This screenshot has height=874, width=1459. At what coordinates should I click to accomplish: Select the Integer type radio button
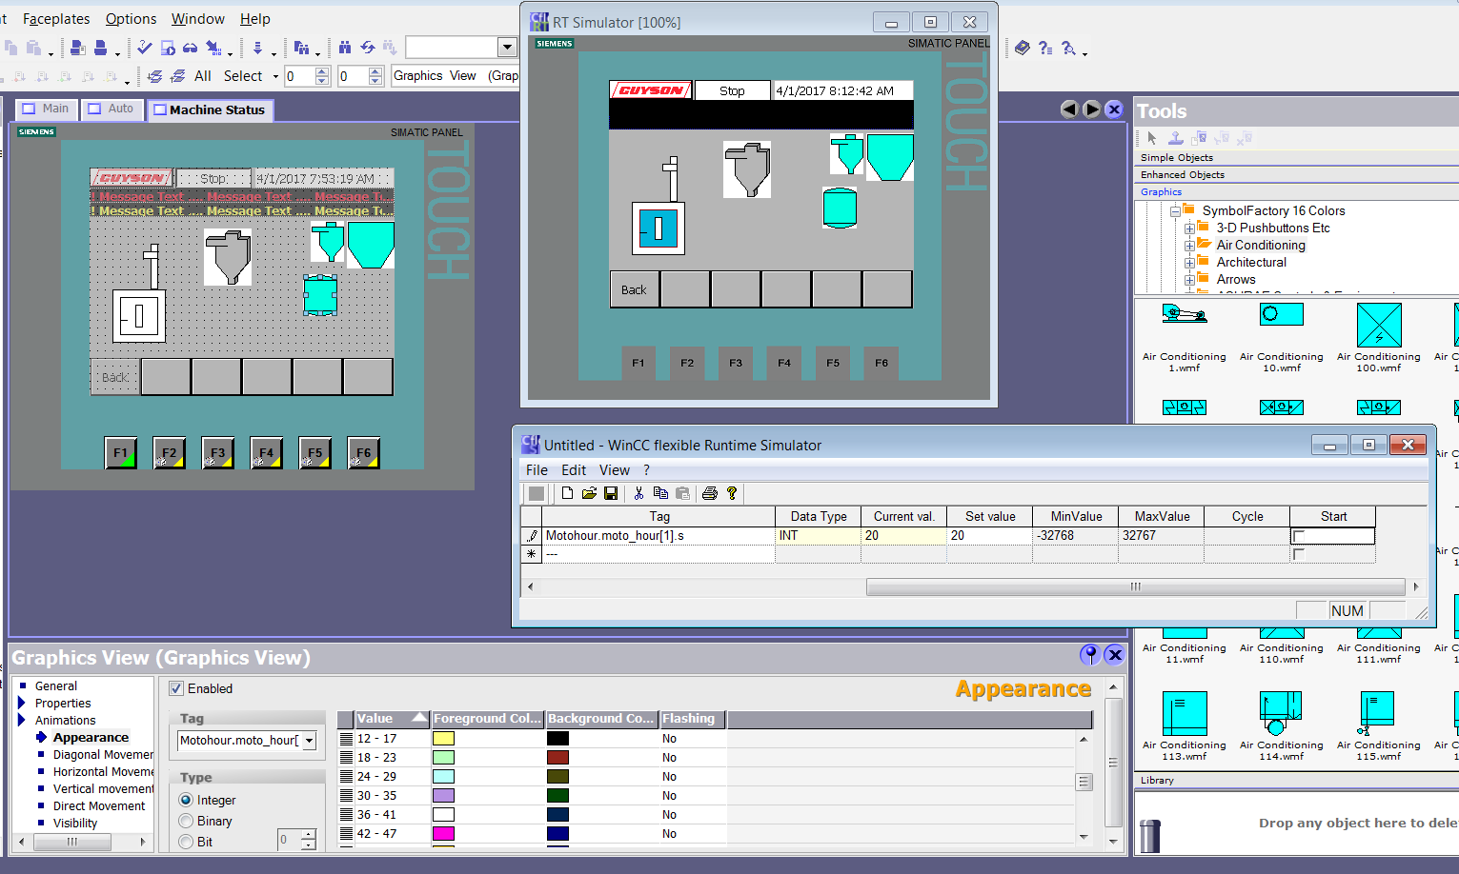186,800
